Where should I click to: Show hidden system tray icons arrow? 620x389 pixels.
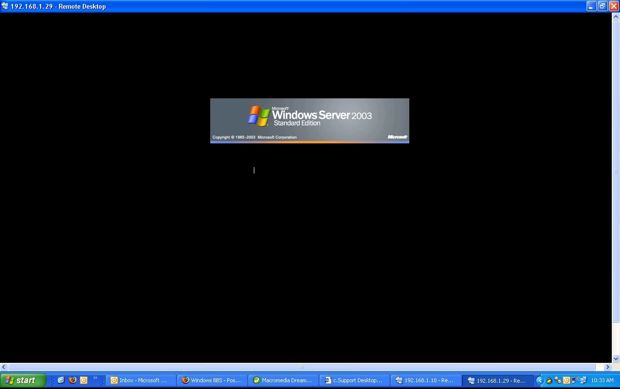pyautogui.click(x=540, y=380)
